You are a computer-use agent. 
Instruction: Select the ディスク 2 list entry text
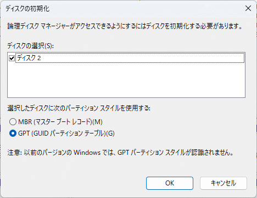pyautogui.click(x=29, y=58)
